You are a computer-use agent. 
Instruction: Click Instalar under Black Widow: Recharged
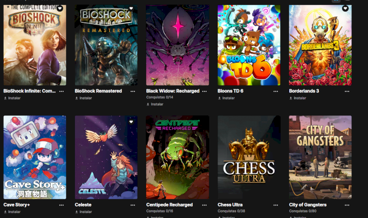tap(155, 104)
